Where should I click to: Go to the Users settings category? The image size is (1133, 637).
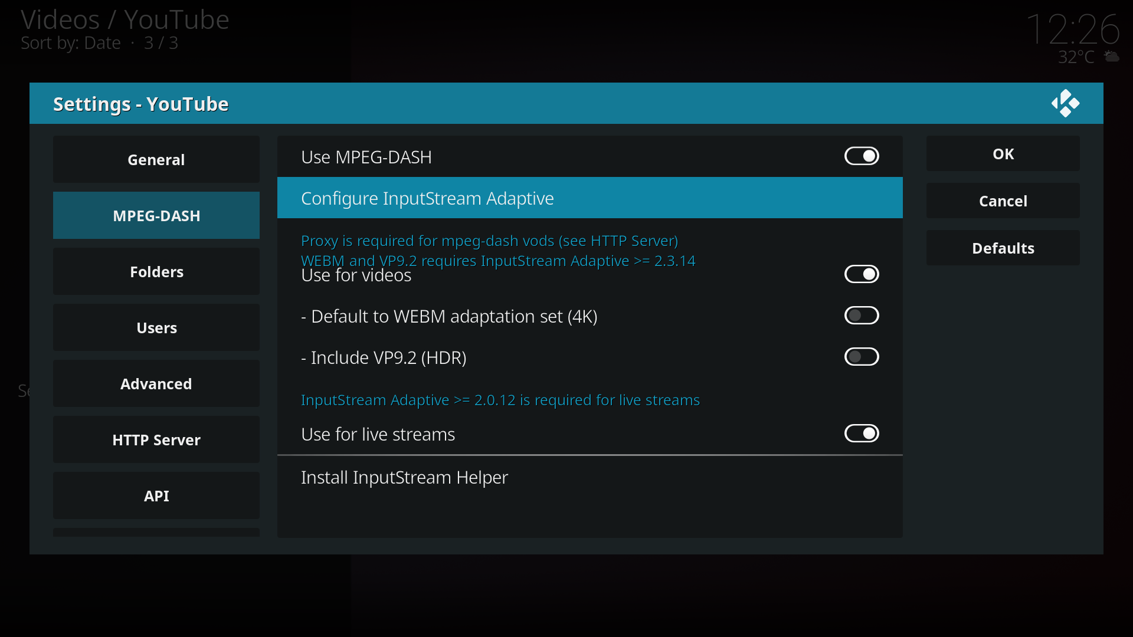[x=156, y=327]
